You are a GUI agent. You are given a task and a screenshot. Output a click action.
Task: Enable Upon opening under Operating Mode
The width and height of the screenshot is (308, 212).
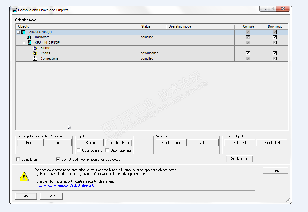point(107,150)
